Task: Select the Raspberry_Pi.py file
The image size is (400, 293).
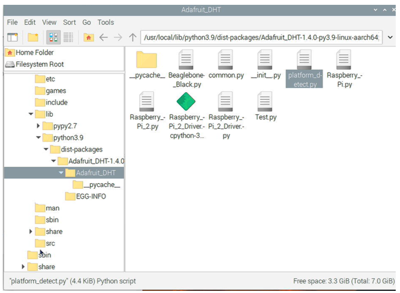Action: tap(344, 69)
